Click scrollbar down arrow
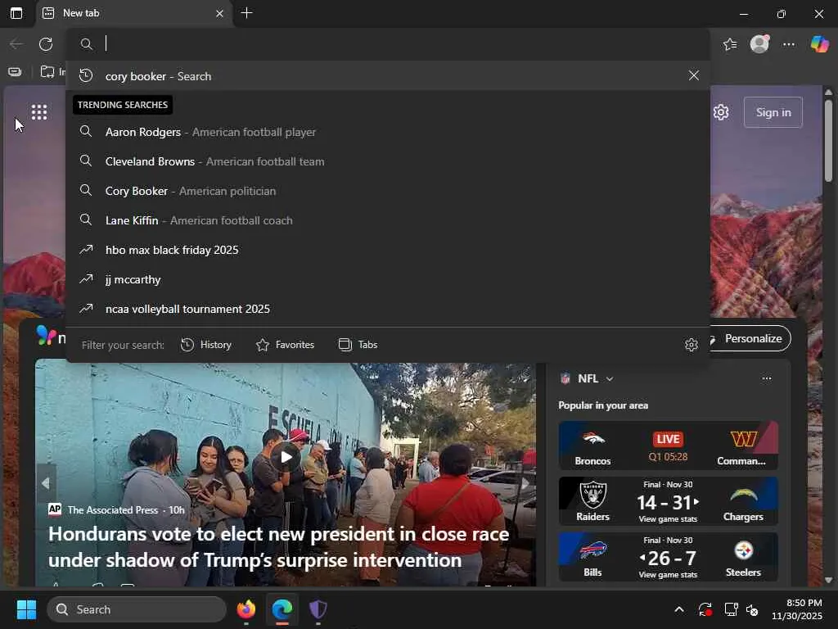The width and height of the screenshot is (838, 629). pyautogui.click(x=828, y=580)
